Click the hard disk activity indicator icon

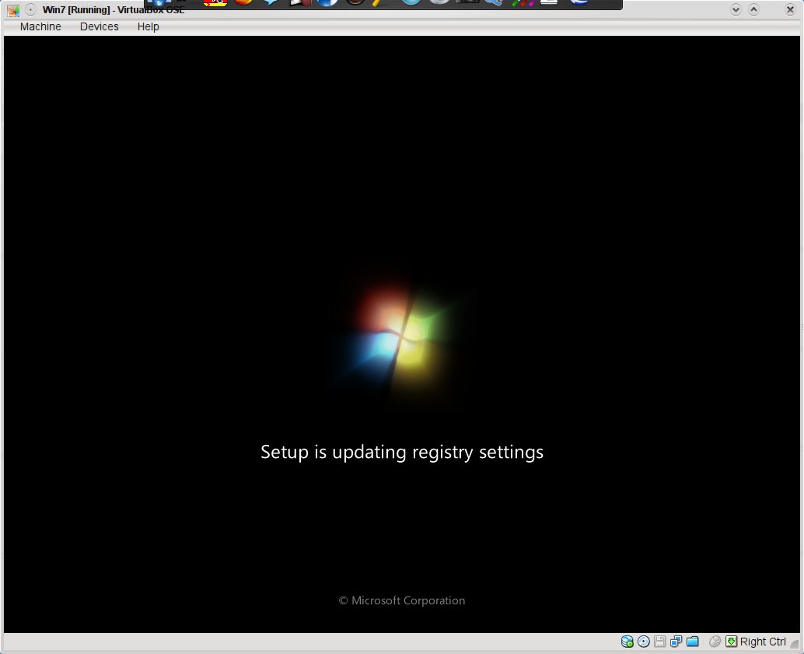627,642
